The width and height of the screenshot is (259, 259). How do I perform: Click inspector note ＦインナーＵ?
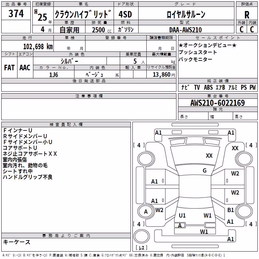pos(17,130)
